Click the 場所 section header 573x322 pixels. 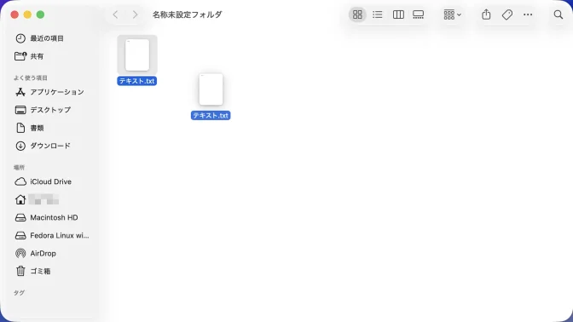pyautogui.click(x=19, y=168)
